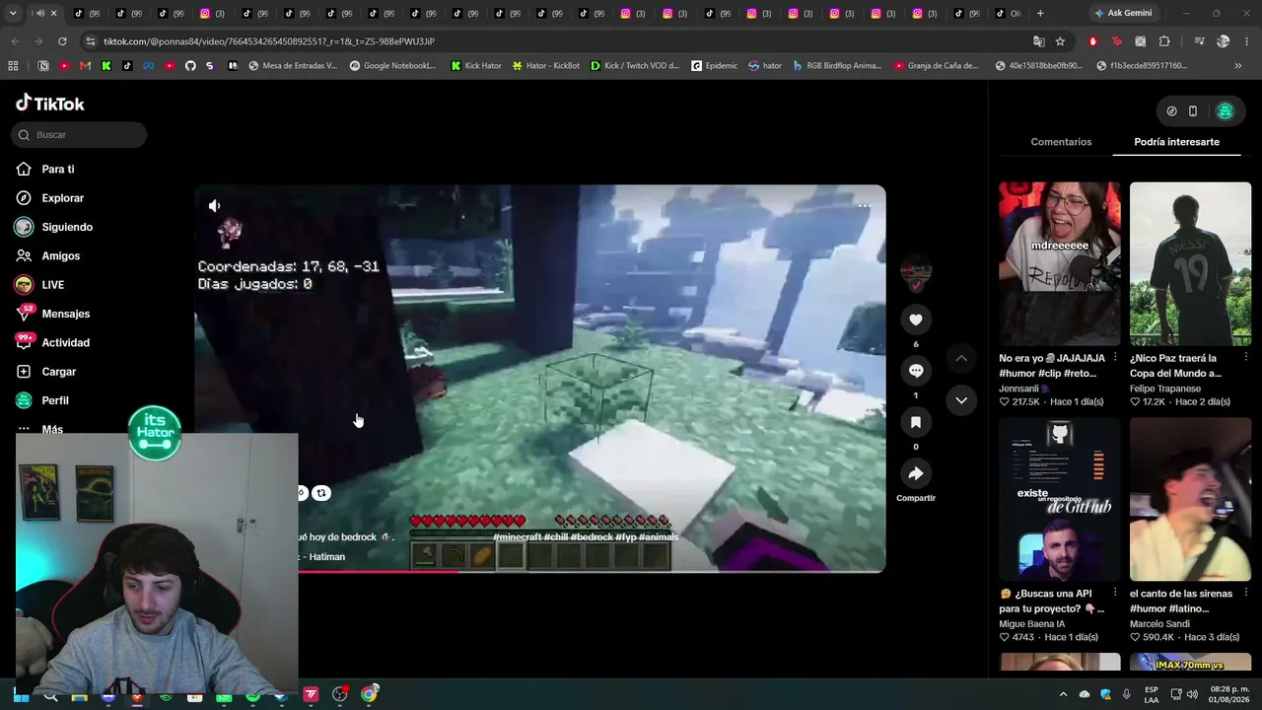This screenshot has height=710, width=1262.
Task: Open the Migue Baena IA profile link
Action: [1032, 624]
